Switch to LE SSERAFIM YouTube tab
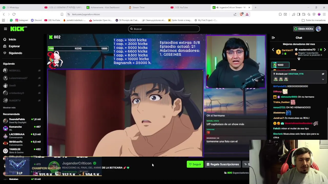The width and height of the screenshot is (328, 184). click(x=63, y=7)
